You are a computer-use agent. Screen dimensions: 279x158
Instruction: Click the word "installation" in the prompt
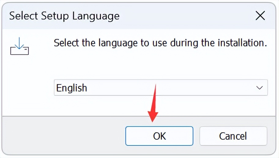pyautogui.click(x=241, y=43)
